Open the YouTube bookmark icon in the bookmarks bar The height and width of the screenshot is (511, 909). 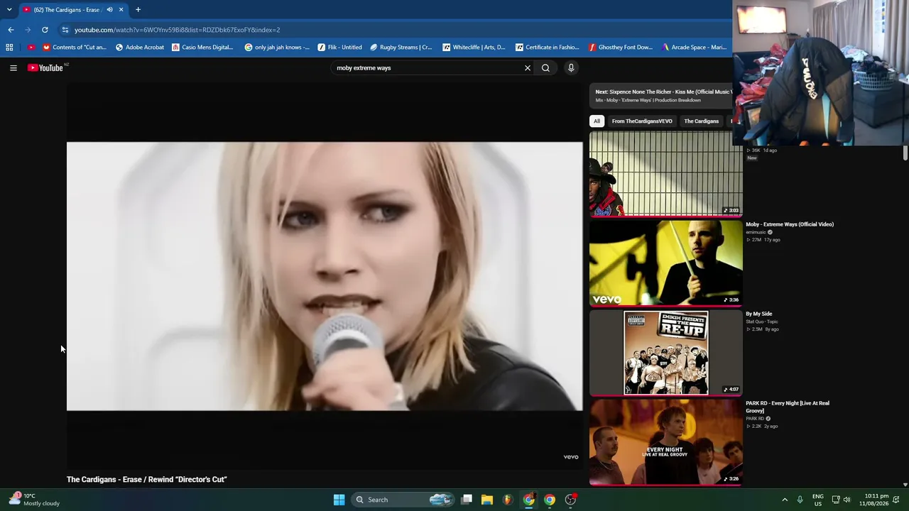[x=31, y=48]
